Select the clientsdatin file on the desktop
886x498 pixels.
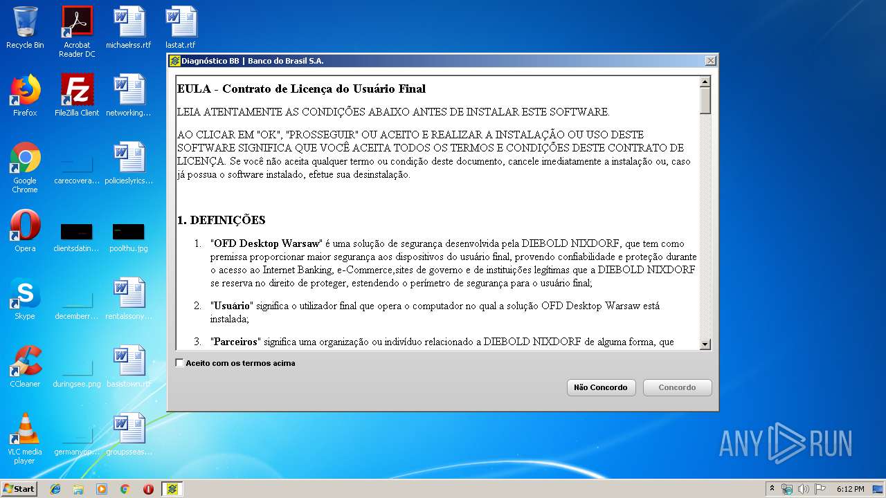[x=77, y=237]
